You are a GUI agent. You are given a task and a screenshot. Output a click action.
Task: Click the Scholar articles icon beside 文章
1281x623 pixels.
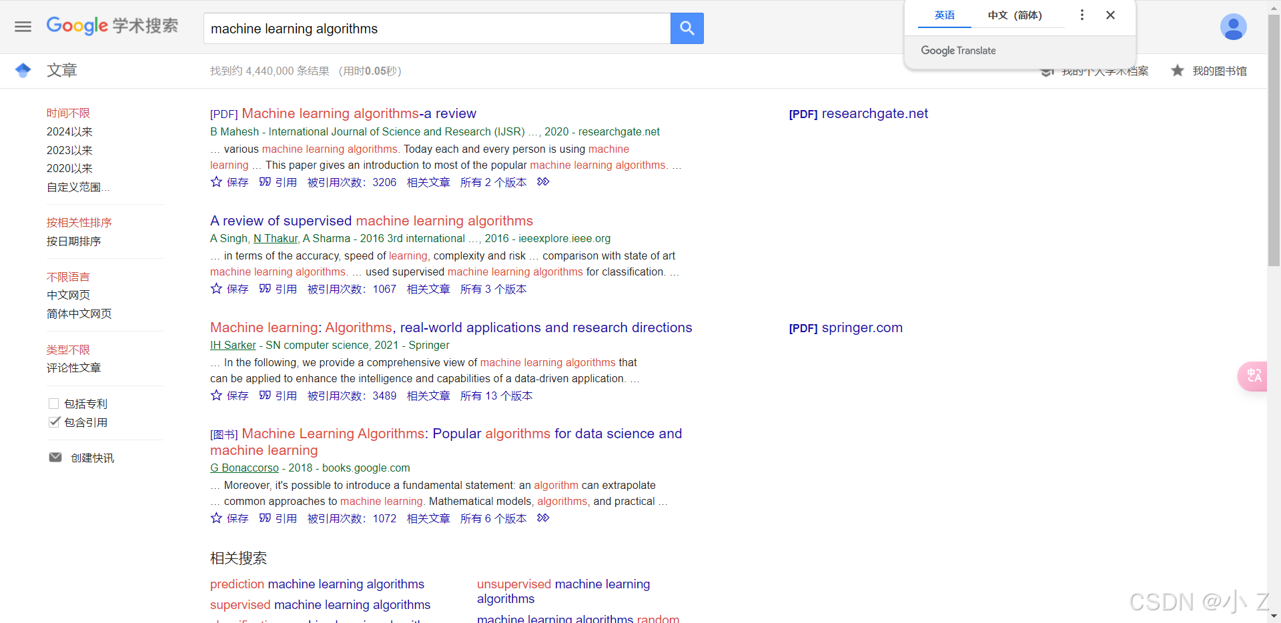(x=23, y=70)
